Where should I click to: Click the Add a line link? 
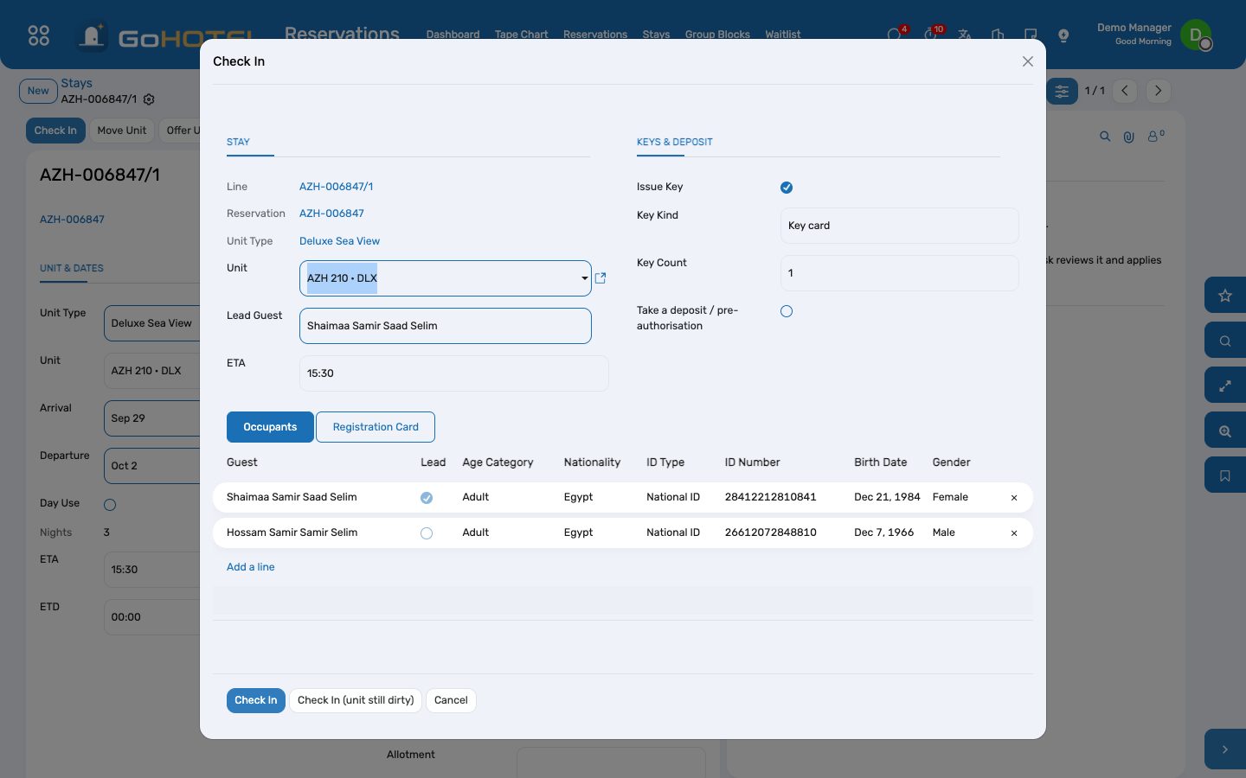pyautogui.click(x=251, y=567)
